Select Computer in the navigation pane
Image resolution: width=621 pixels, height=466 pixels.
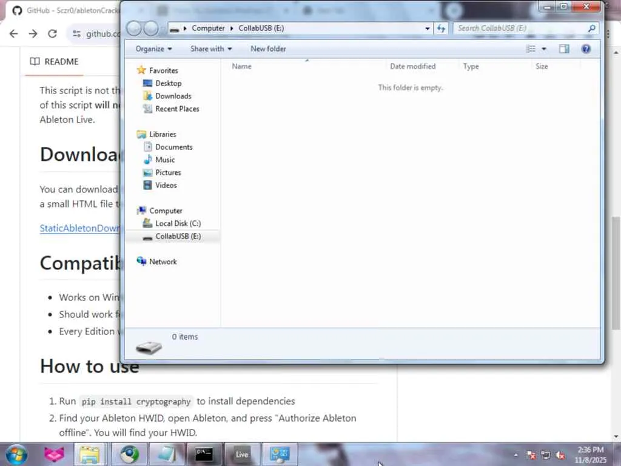[x=166, y=211]
